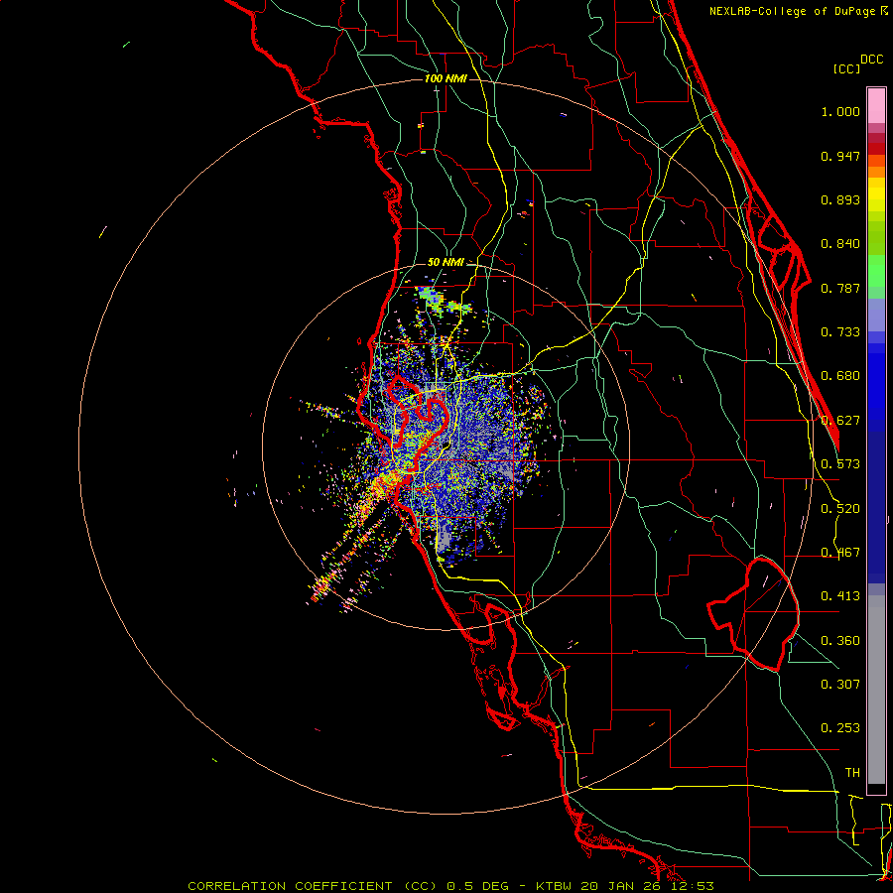Click the 0.573 scale value
This screenshot has width=893, height=893.
pyautogui.click(x=840, y=463)
